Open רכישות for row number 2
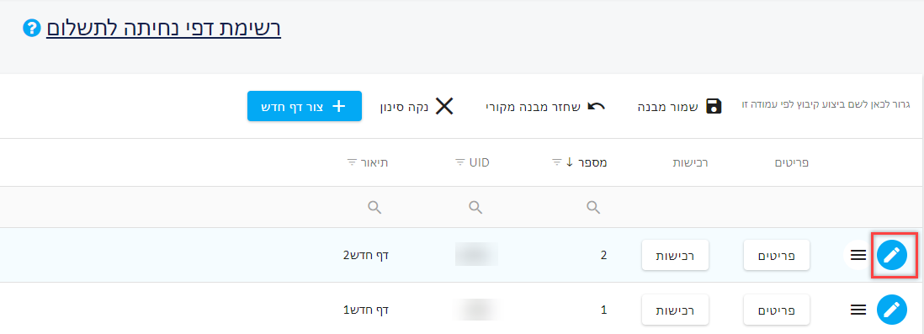This screenshot has width=924, height=334. coord(675,256)
